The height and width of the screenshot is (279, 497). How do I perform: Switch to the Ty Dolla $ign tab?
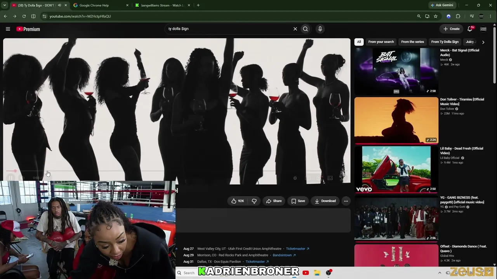(x=35, y=5)
